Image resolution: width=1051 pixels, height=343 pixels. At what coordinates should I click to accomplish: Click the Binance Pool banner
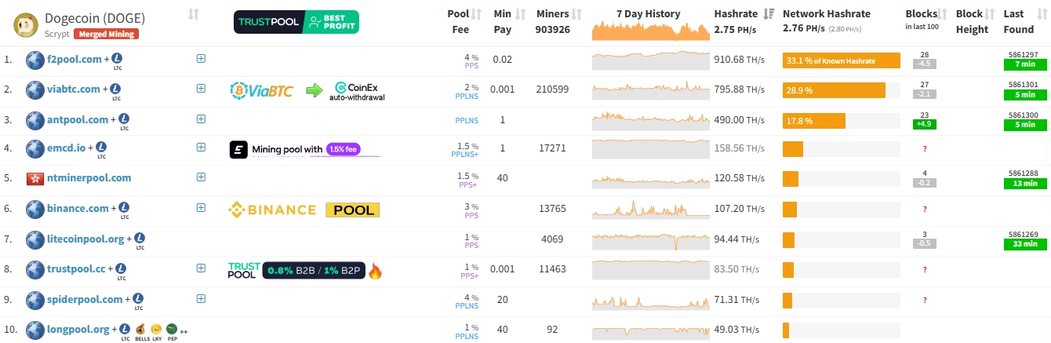304,210
